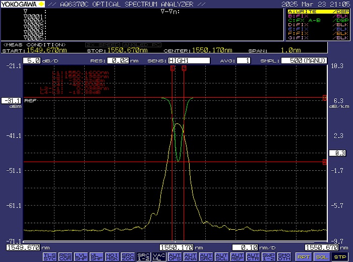This screenshot has height=262, width=353.
Task: Click the L4-L3 readout text
Action: point(70,92)
